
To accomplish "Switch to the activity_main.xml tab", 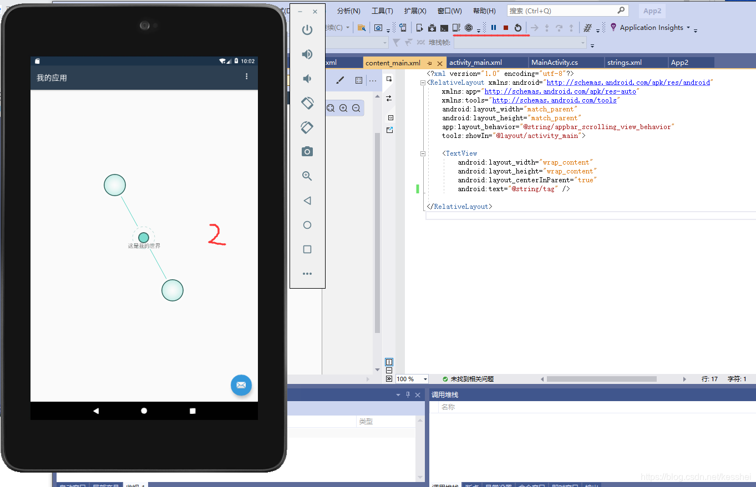I will pyautogui.click(x=487, y=62).
